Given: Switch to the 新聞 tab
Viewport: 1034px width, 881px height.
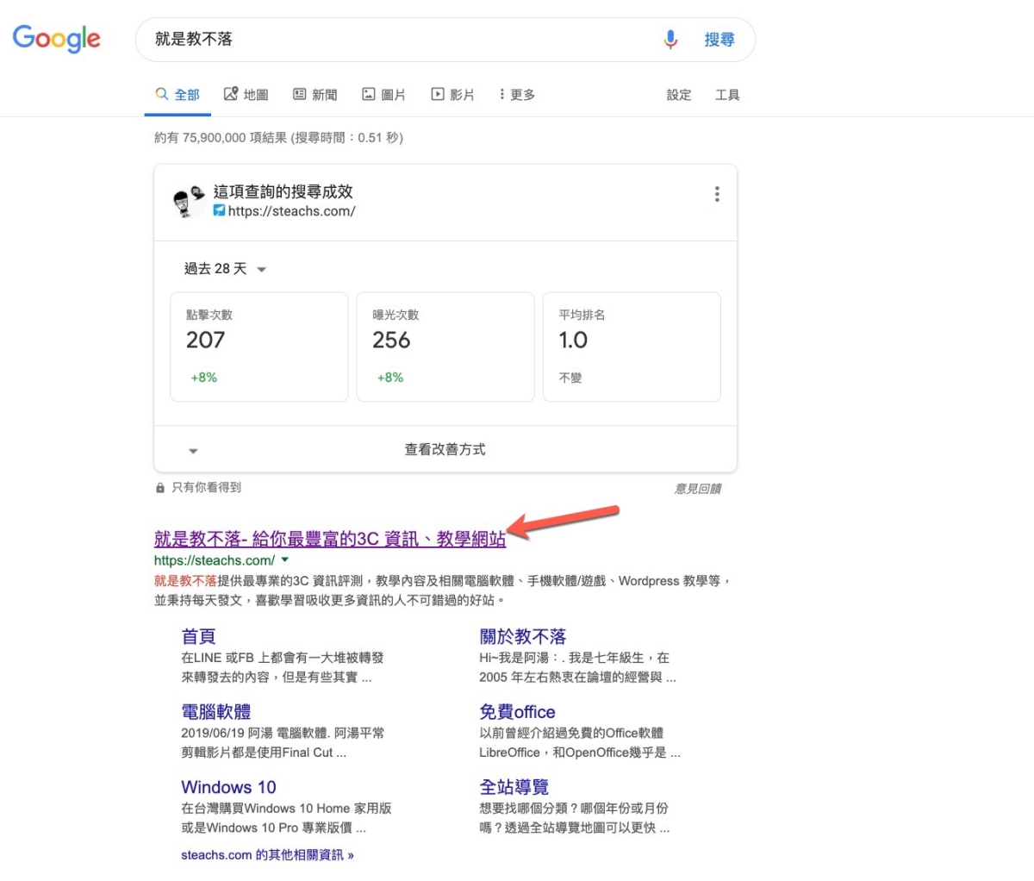Looking at the screenshot, I should tap(315, 94).
